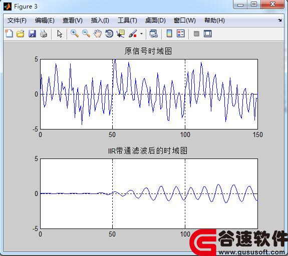
Task: Activate the Pan hand tool
Action: 98,33
